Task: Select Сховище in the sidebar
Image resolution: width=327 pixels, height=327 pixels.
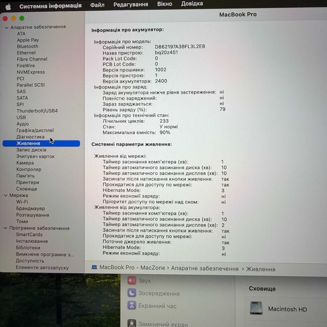Action: pyautogui.click(x=27, y=189)
